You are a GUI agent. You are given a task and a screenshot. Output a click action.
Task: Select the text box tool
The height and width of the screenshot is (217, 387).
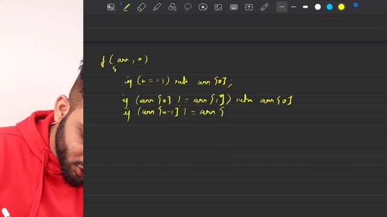click(x=249, y=7)
